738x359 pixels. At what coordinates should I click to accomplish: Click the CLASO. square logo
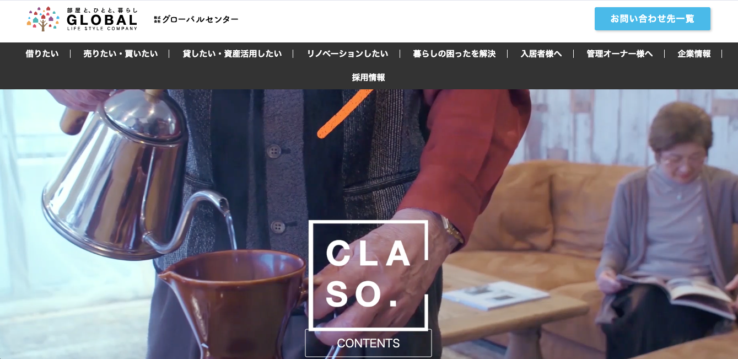tap(368, 275)
